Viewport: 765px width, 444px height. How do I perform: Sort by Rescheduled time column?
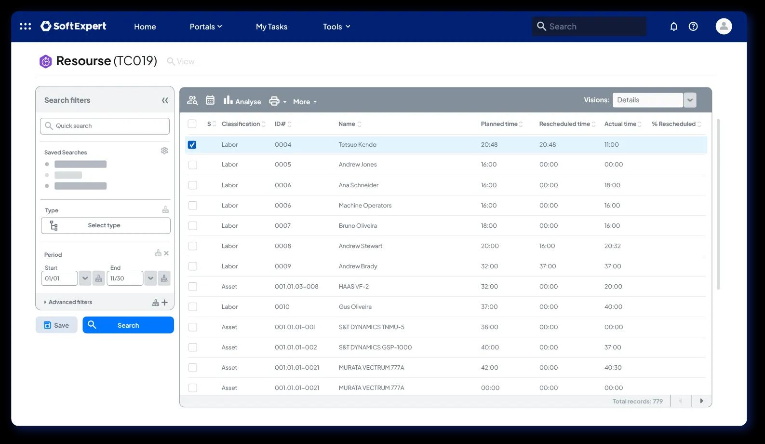click(x=567, y=124)
